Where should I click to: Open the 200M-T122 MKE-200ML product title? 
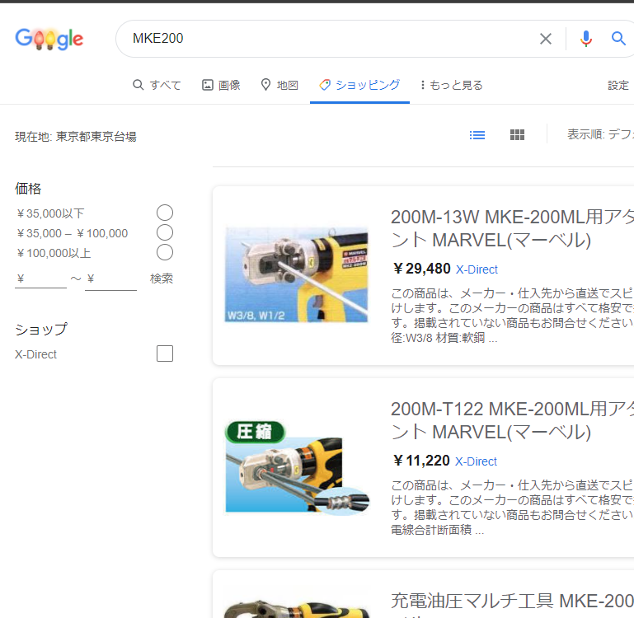tap(512, 420)
